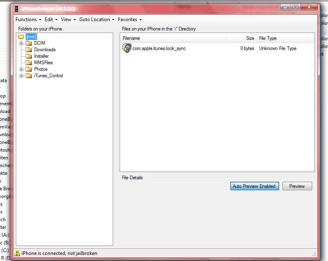
Task: Toggle the Auto Preview Enabled button
Action: pyautogui.click(x=254, y=186)
